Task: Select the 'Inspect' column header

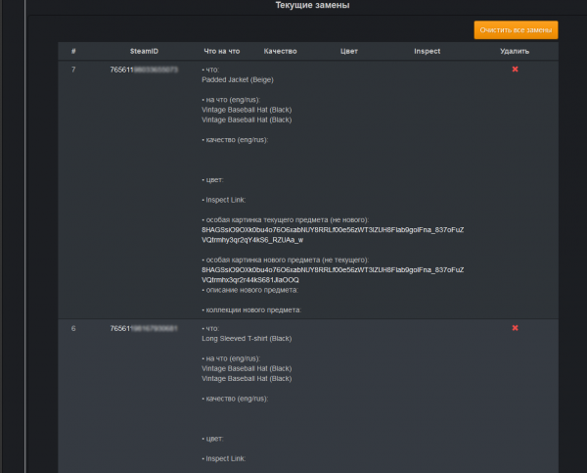Action: pyautogui.click(x=427, y=51)
